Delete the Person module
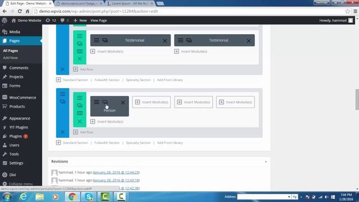Screen dimensions: 359x202 pos(123,102)
